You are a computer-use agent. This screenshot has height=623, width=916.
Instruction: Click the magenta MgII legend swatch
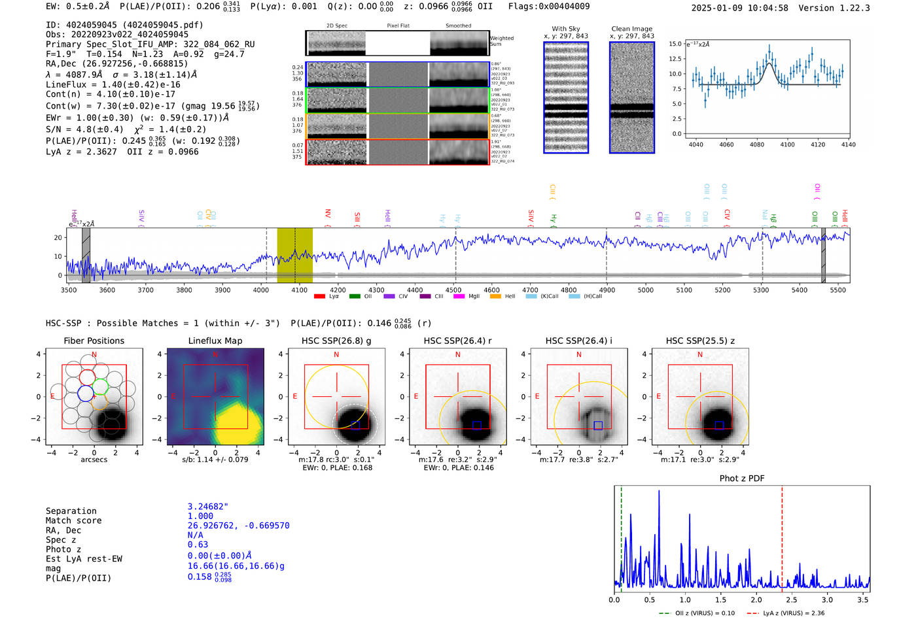459,296
